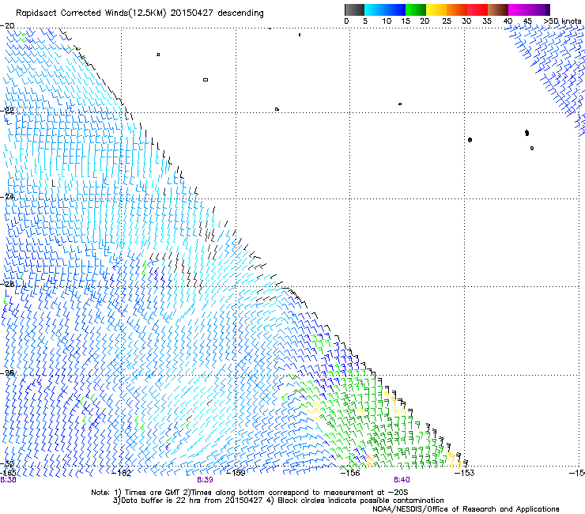The width and height of the screenshot is (585, 514).
Task: Click the '25' label under the color bar
Action: (x=447, y=21)
